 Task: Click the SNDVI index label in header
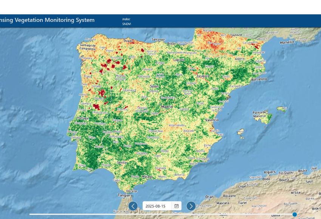(x=127, y=24)
